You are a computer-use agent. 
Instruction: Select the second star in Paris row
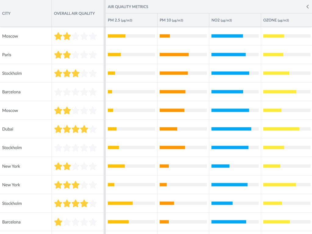(x=67, y=55)
